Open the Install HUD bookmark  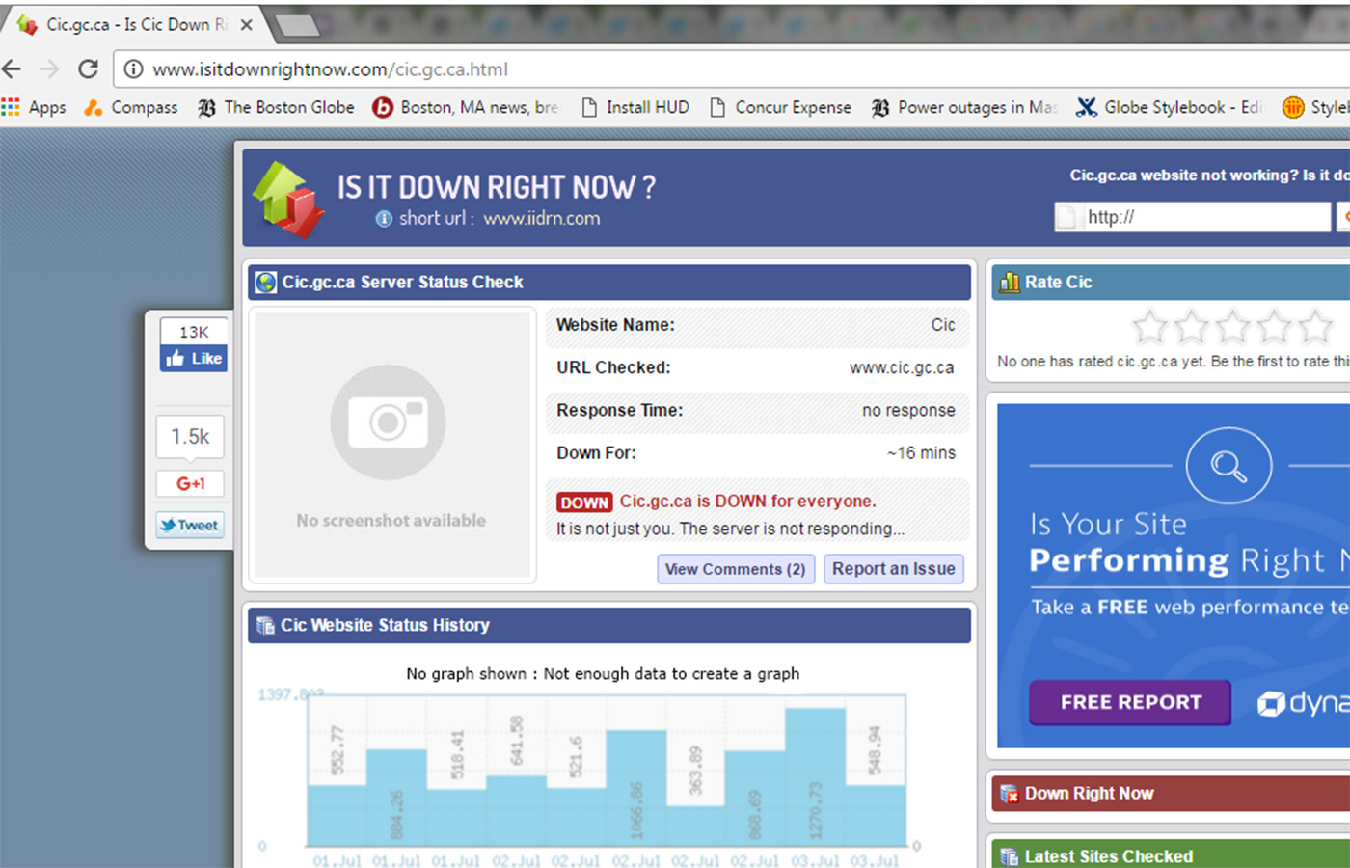[x=635, y=107]
